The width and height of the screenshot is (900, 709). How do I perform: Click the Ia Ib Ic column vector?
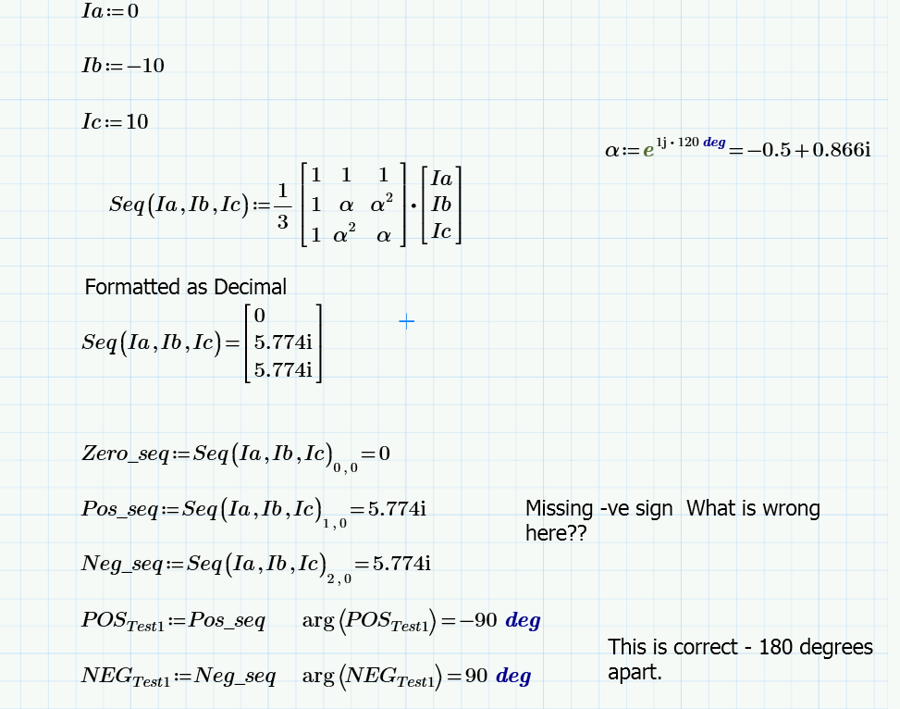pos(441,205)
